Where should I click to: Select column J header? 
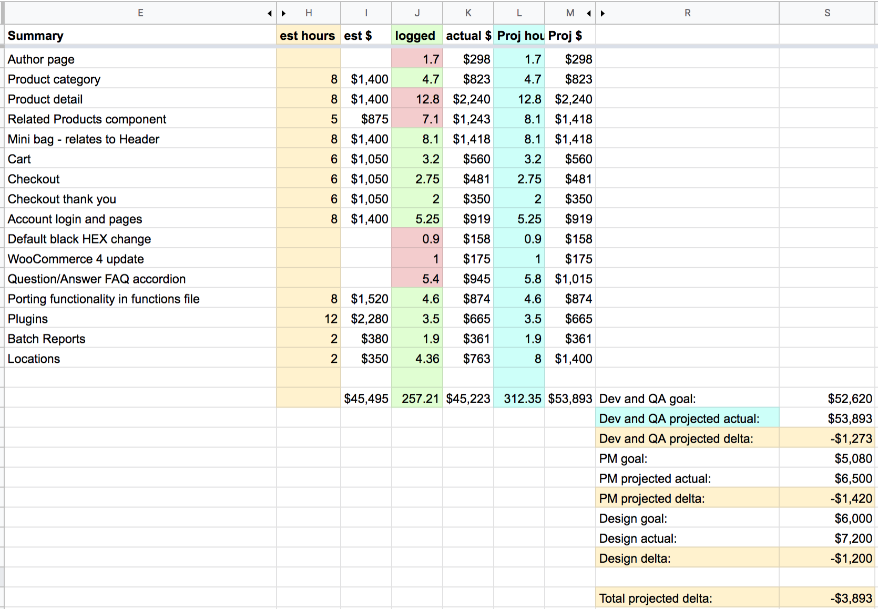[417, 13]
